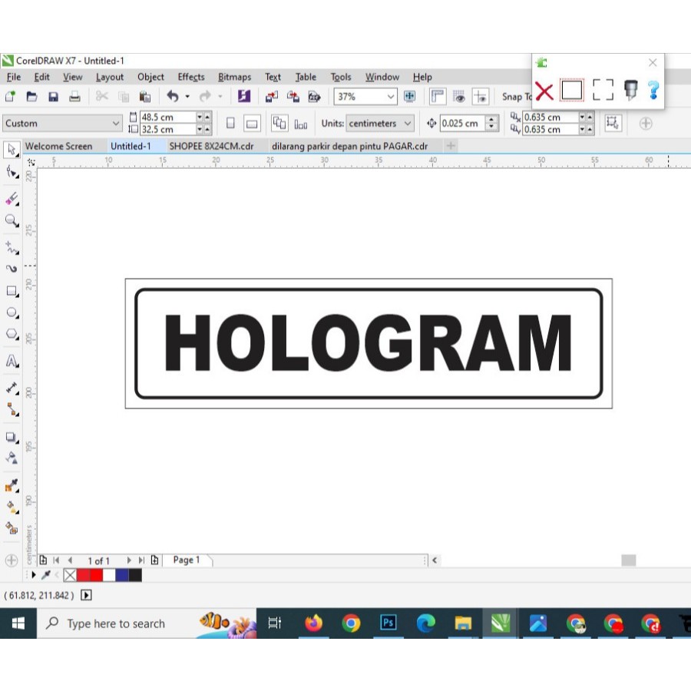Select the Pick tool

[12, 150]
